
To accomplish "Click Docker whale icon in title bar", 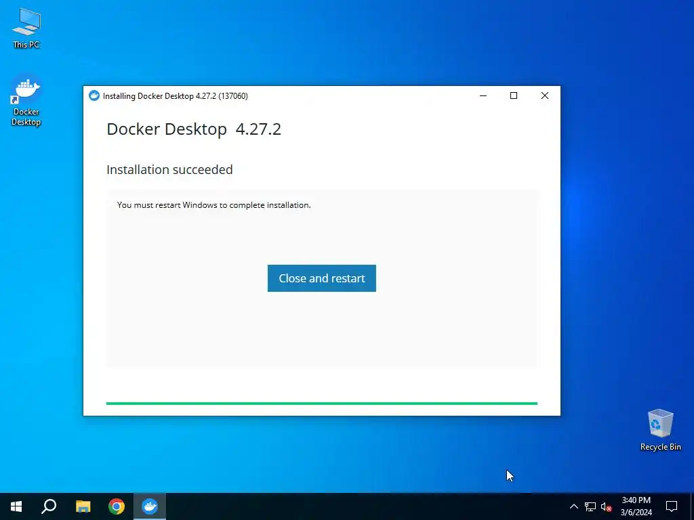I will [x=94, y=95].
